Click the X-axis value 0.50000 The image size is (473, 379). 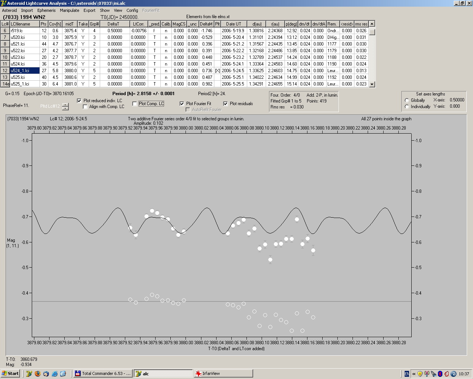point(457,100)
